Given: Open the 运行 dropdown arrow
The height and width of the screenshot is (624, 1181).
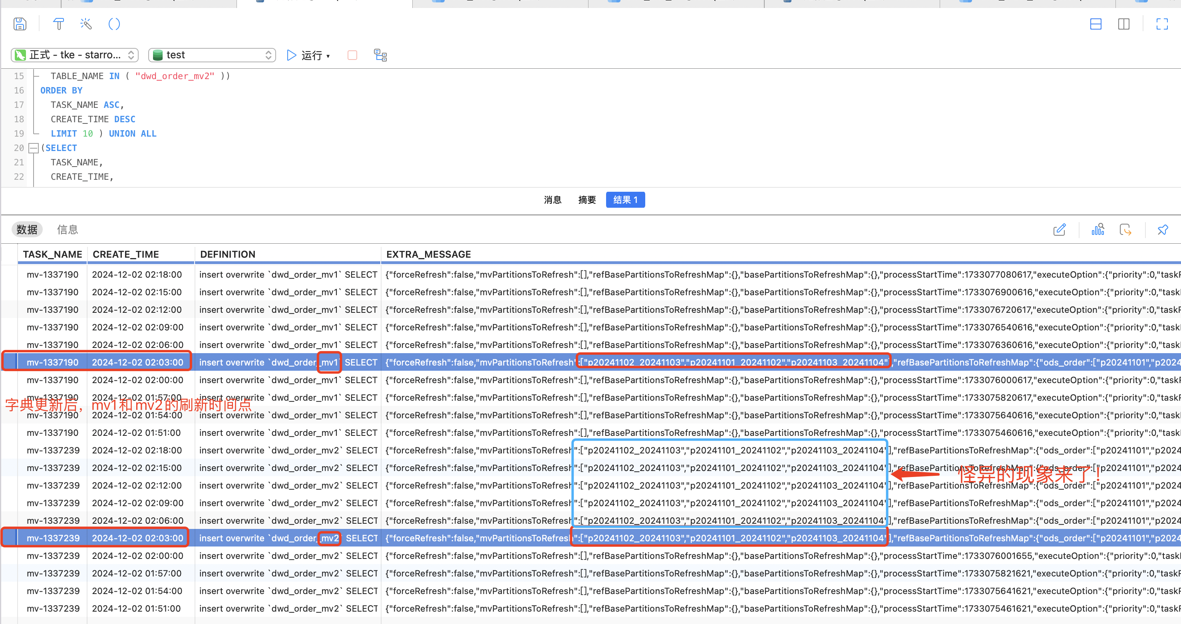Looking at the screenshot, I should (328, 56).
